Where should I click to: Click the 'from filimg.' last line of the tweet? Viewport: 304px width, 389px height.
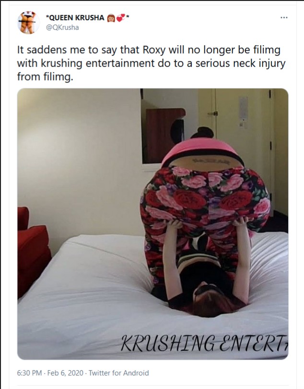tap(45, 77)
